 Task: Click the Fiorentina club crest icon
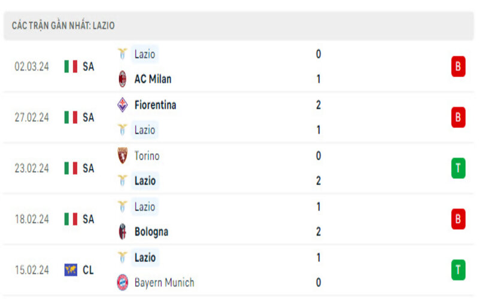[x=123, y=105]
